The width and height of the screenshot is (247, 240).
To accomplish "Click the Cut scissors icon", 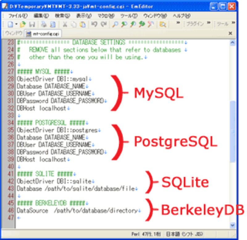I will click(65, 24).
